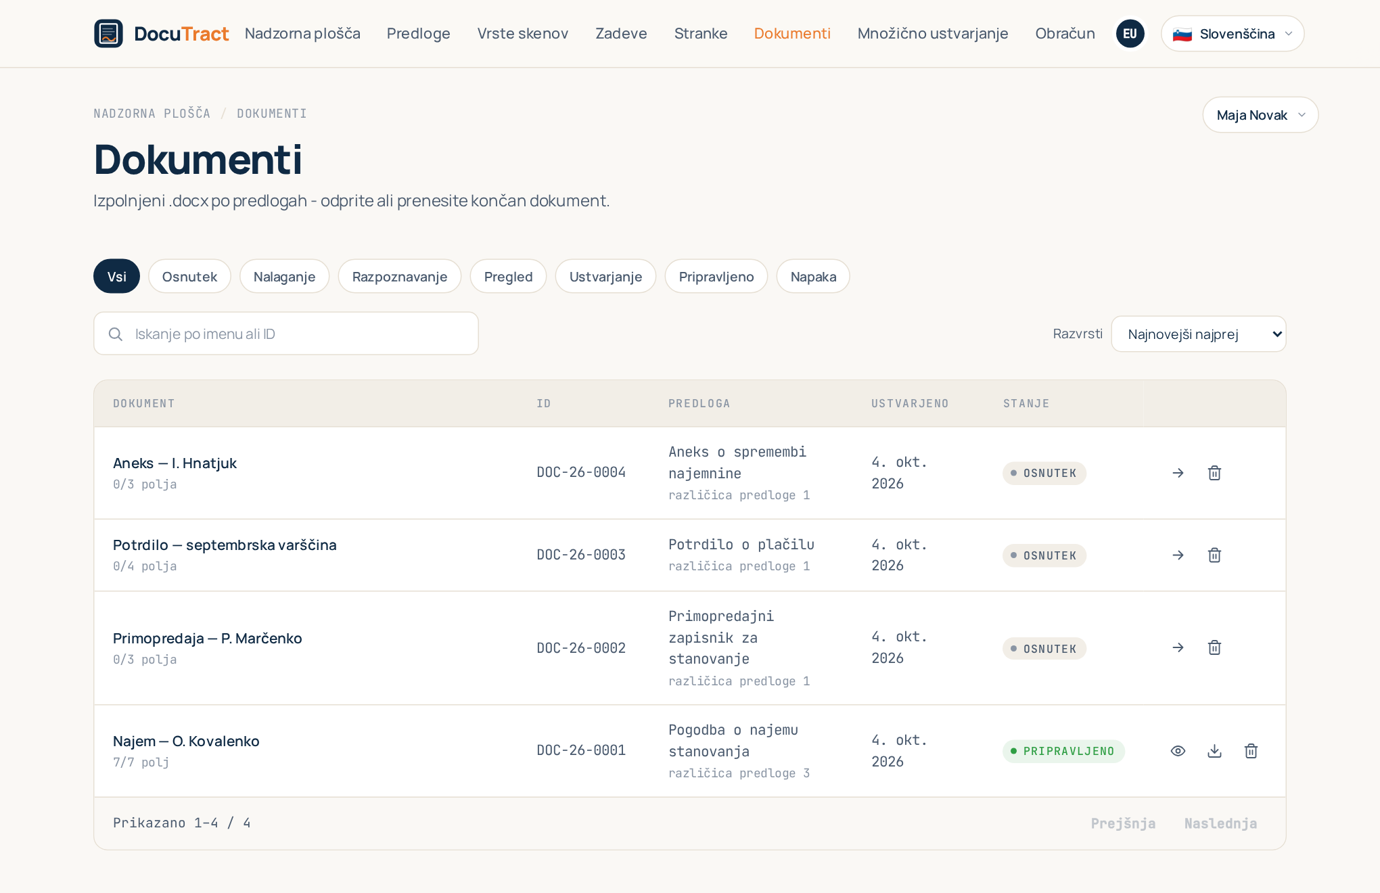The image size is (1380, 893).
Task: Go to Nadzorna plošča in navigation
Action: tap(302, 33)
